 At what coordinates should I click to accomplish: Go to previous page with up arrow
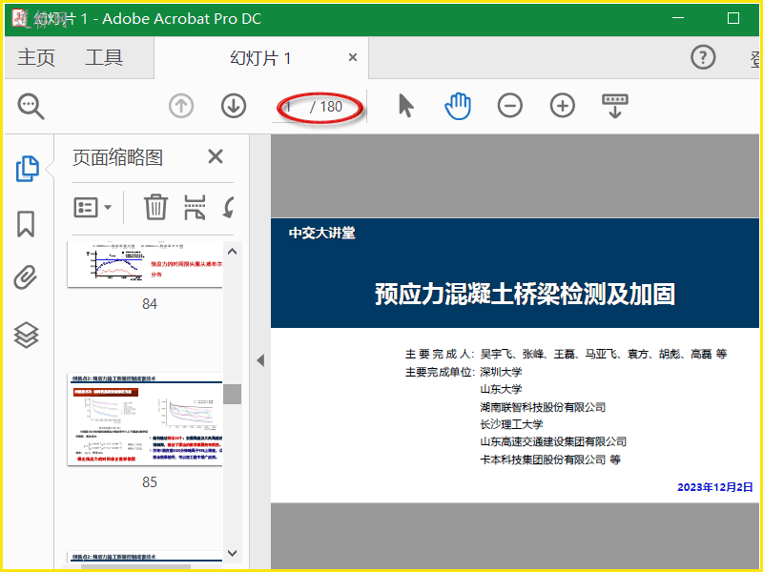tap(181, 106)
